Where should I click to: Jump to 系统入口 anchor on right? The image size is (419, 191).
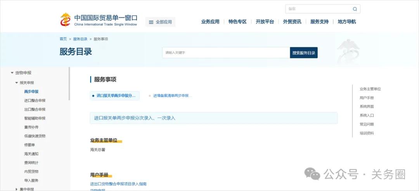367,115
